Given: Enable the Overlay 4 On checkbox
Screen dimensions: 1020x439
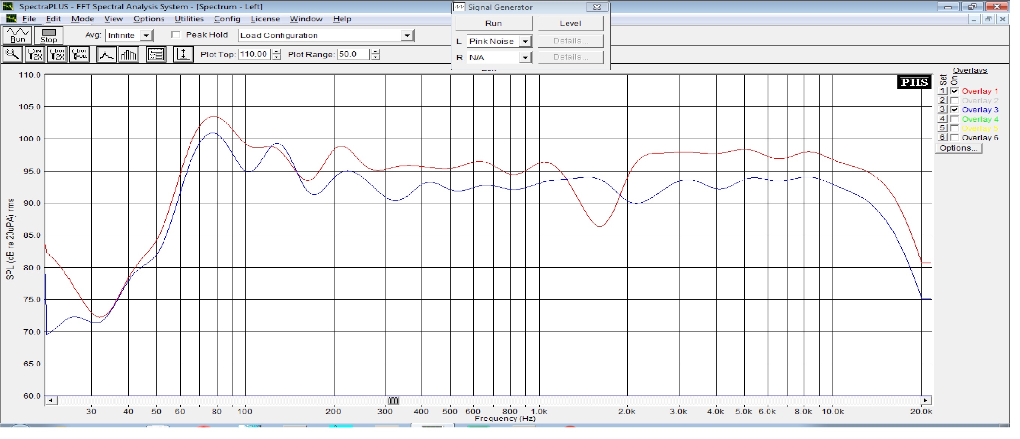Looking at the screenshot, I should point(954,119).
